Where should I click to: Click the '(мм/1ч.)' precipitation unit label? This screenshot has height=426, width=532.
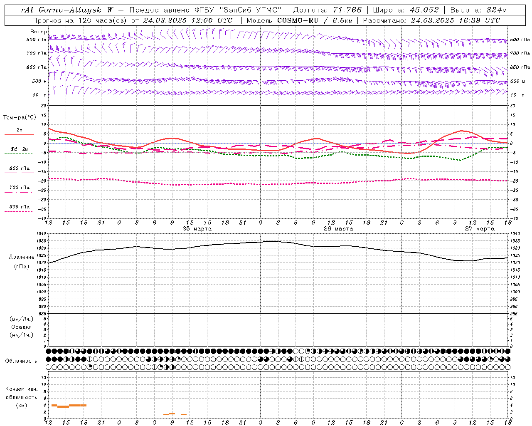click(22, 335)
